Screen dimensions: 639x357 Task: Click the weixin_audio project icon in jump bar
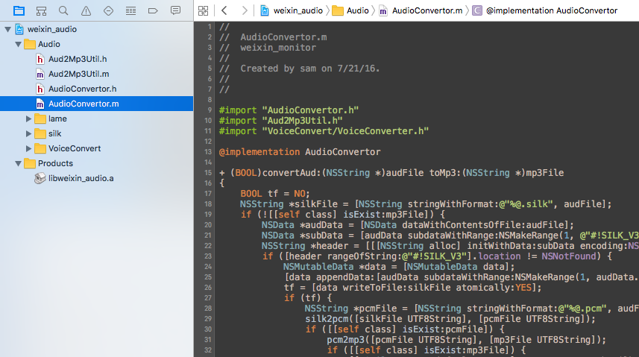[265, 10]
